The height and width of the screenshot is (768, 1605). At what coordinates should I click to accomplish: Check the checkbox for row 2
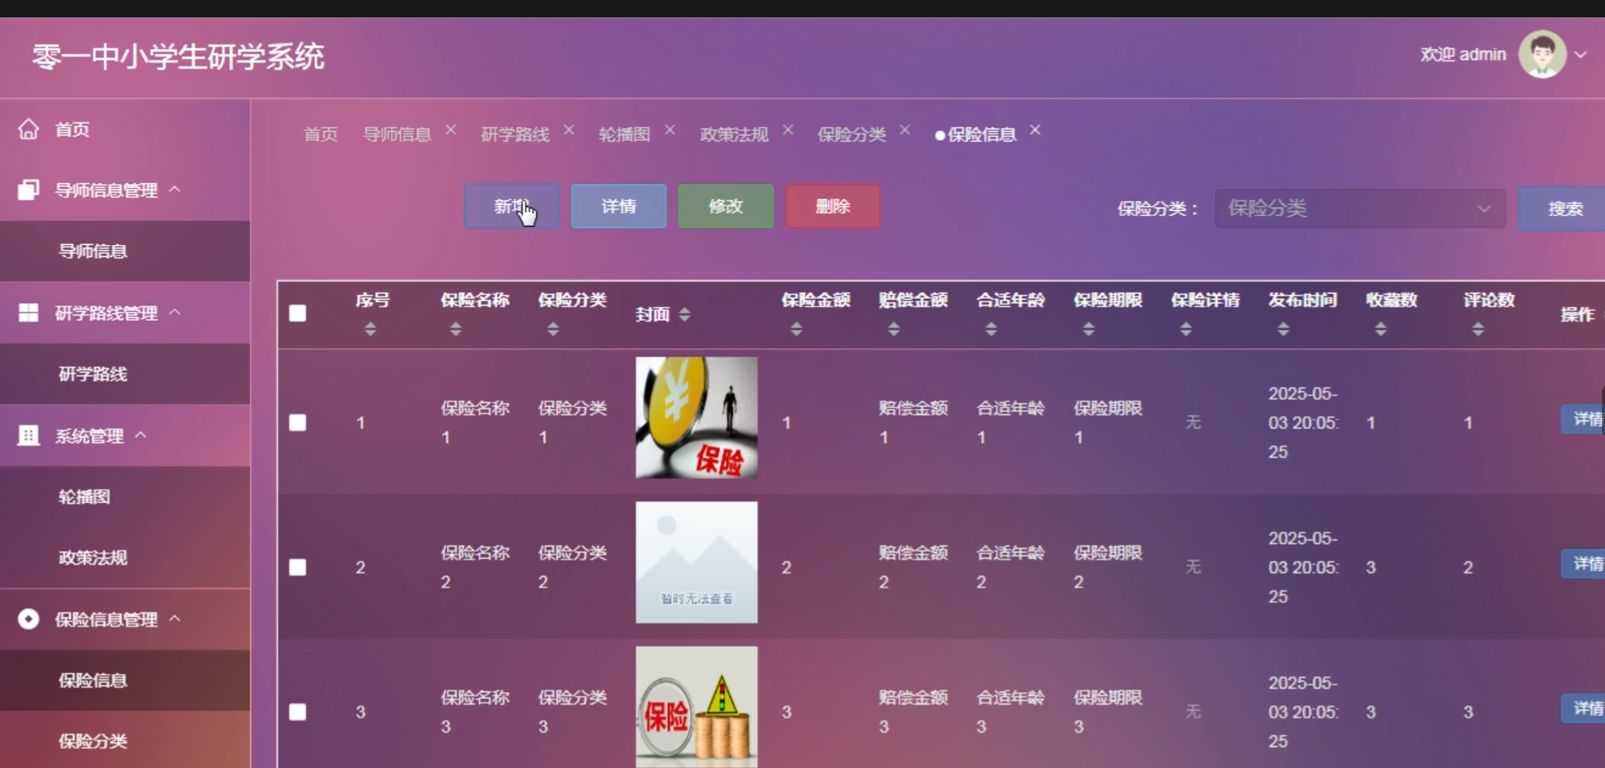tap(297, 567)
